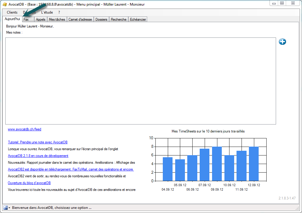The width and height of the screenshot is (302, 213).
Task: Open the Clients menu
Action: 12,12
